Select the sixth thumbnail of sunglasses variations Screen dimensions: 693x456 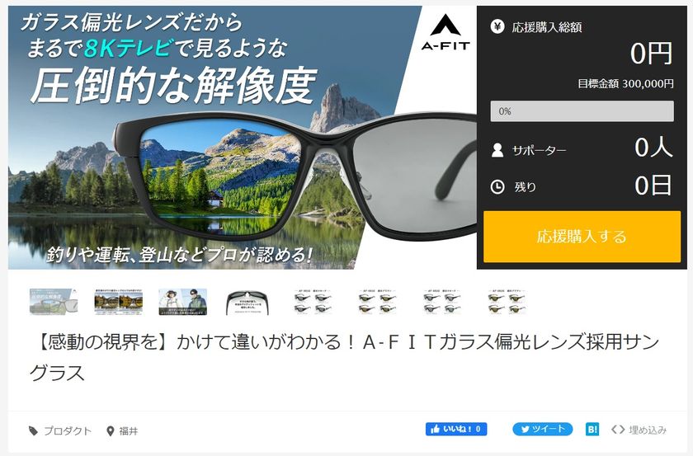(378, 302)
